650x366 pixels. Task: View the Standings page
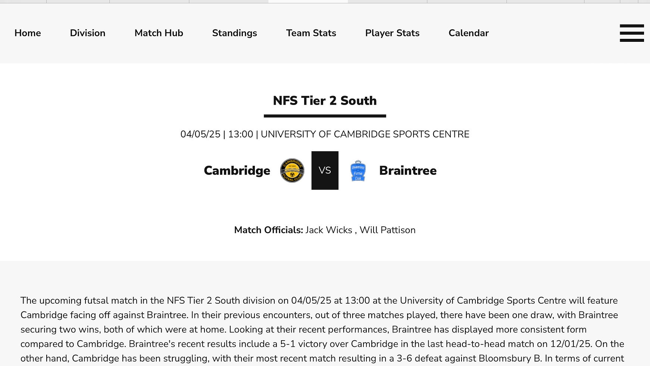pos(234,33)
